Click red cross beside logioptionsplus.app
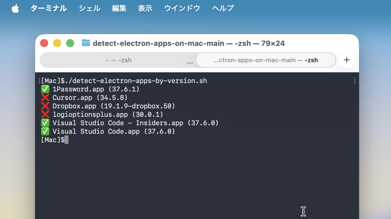391x219 pixels. coord(45,114)
